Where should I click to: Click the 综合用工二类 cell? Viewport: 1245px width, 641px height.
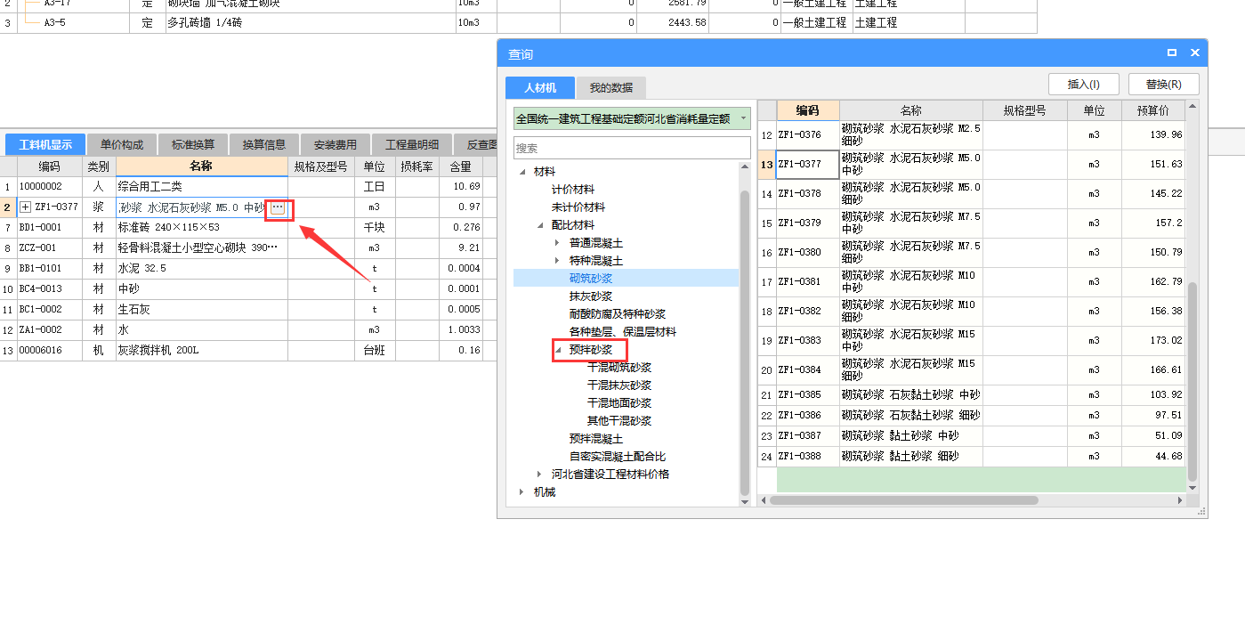[202, 187]
